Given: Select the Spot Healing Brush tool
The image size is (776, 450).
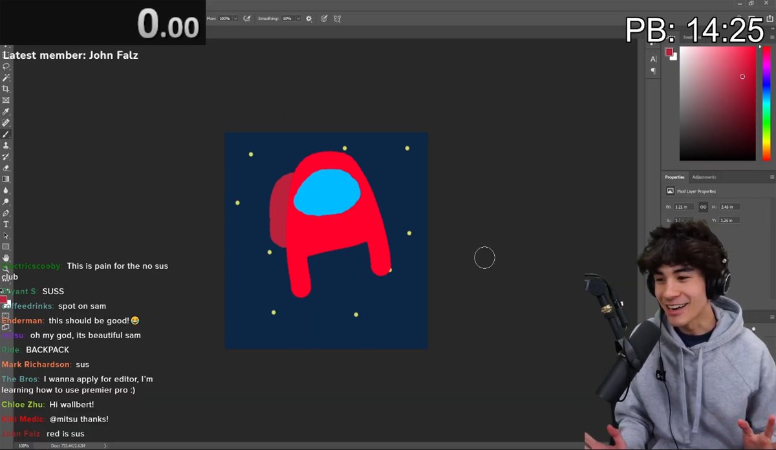Looking at the screenshot, I should coord(6,123).
